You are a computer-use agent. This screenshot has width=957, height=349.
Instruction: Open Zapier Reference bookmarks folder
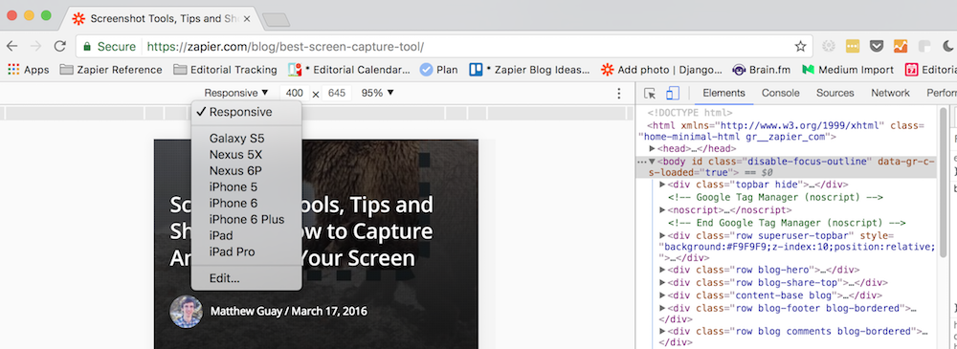tap(111, 70)
